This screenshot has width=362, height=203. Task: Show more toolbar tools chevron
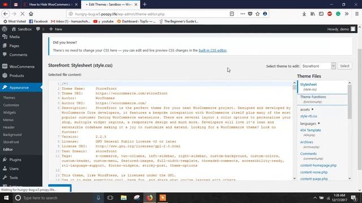point(347,14)
